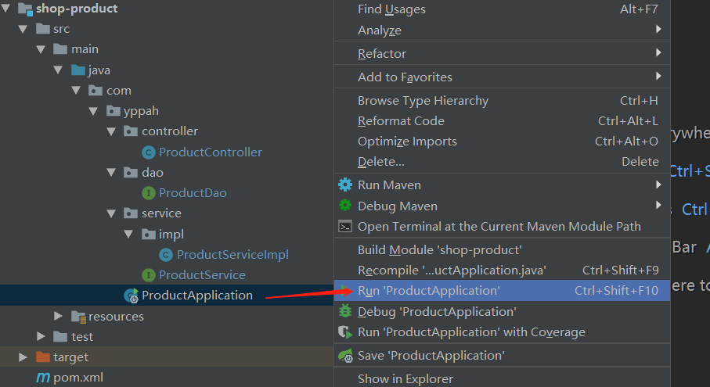Collapse the dao package

(x=111, y=173)
